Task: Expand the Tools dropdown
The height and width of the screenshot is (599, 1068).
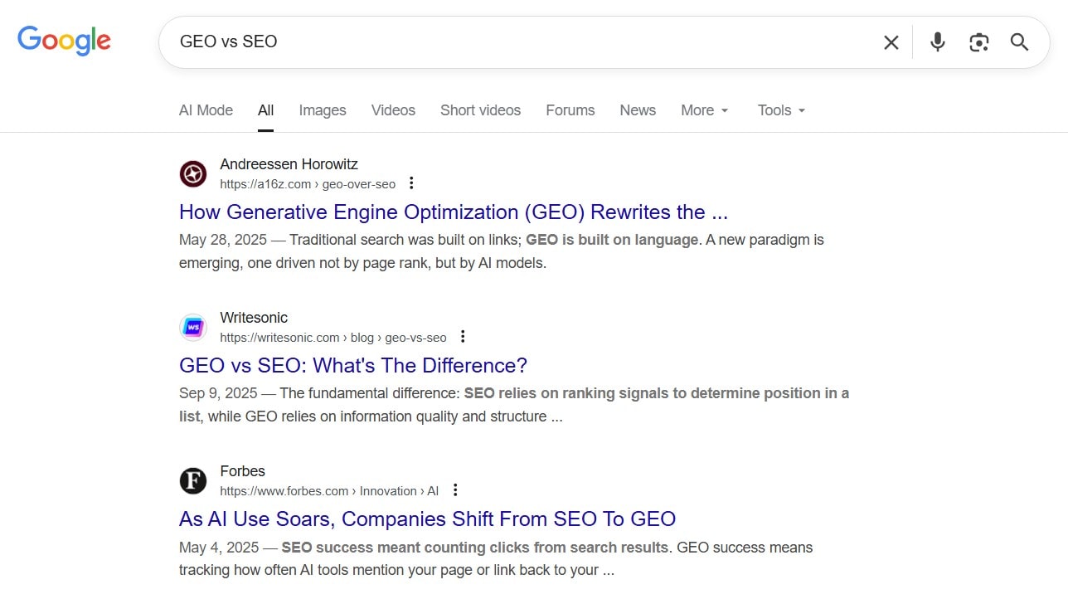Action: click(782, 110)
